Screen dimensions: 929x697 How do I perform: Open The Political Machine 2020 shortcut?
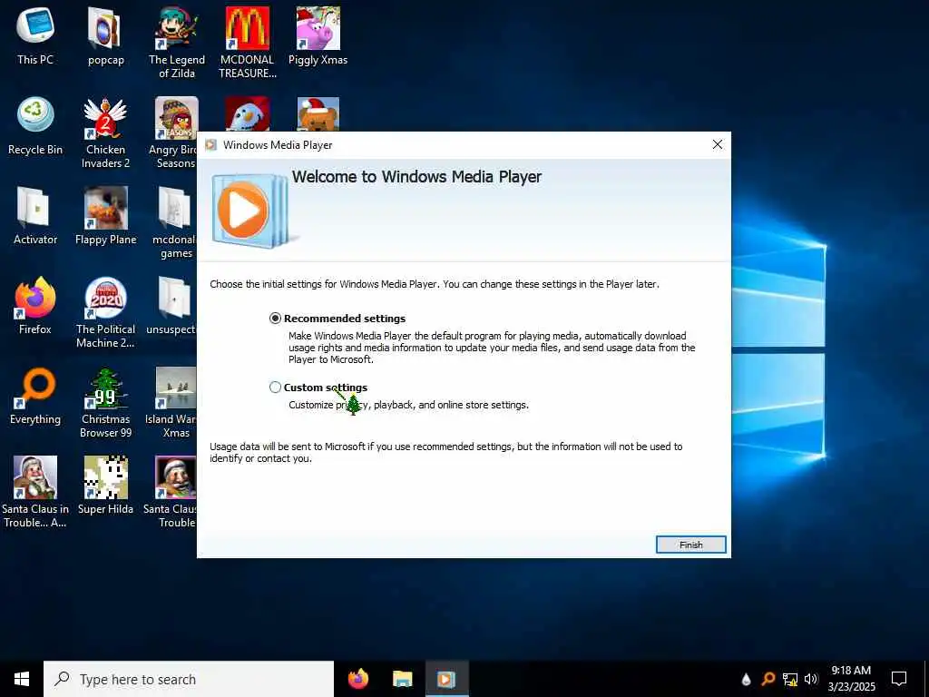coord(105,312)
